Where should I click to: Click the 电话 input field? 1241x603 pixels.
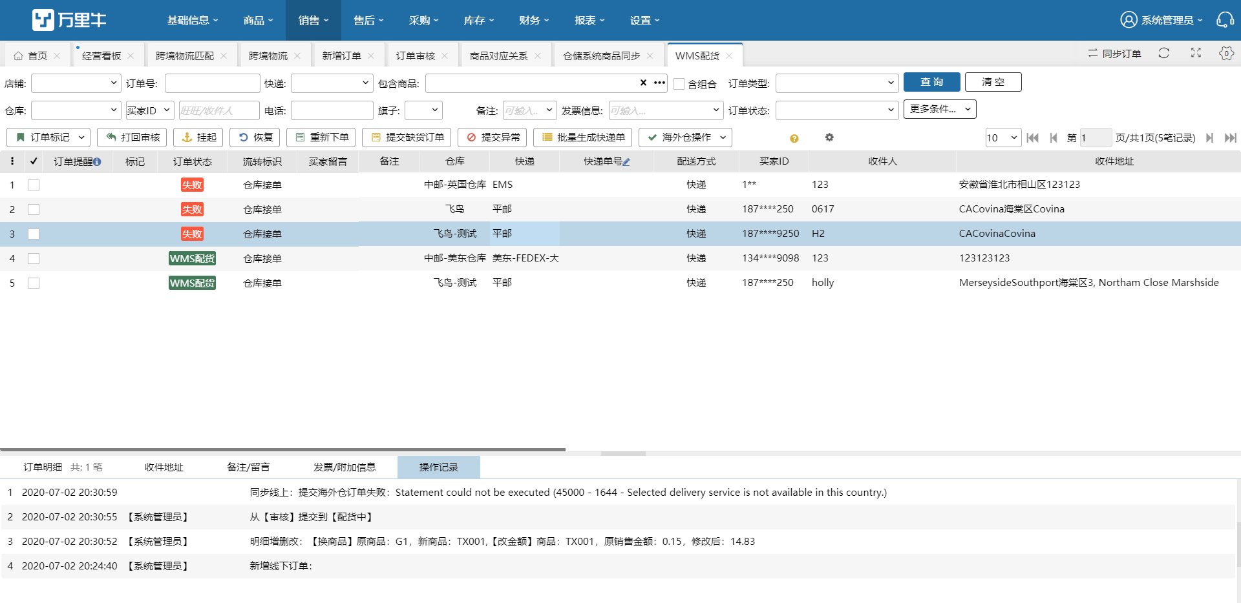point(332,110)
